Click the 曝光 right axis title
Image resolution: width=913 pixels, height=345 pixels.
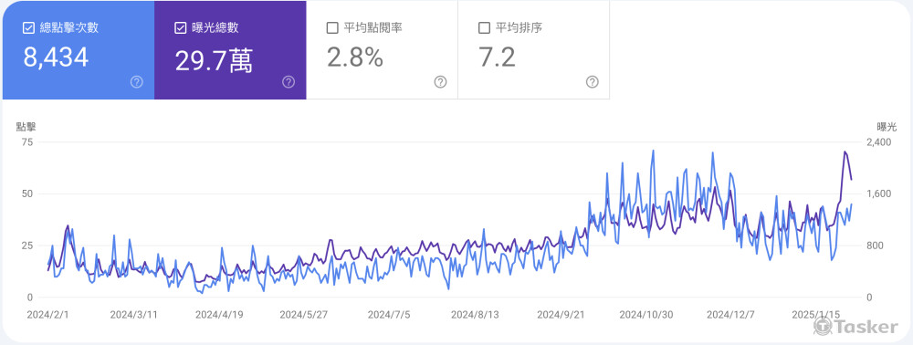coord(887,126)
